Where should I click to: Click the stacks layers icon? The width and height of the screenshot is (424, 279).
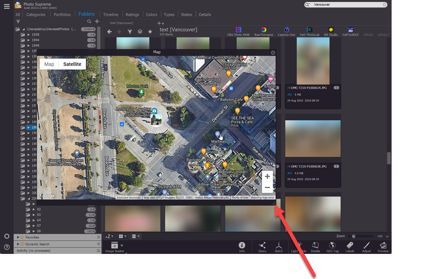[x=140, y=32]
